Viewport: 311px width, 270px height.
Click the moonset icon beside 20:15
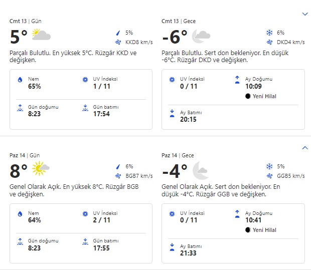[172, 113]
